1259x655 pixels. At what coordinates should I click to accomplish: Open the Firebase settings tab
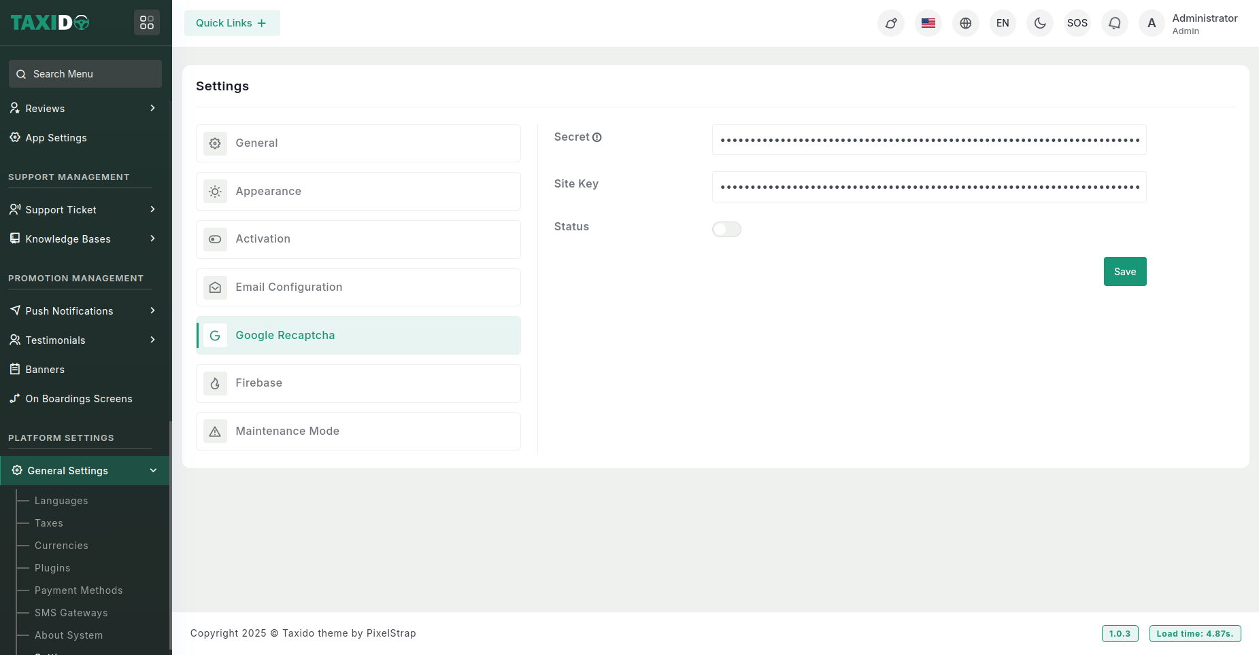click(358, 383)
